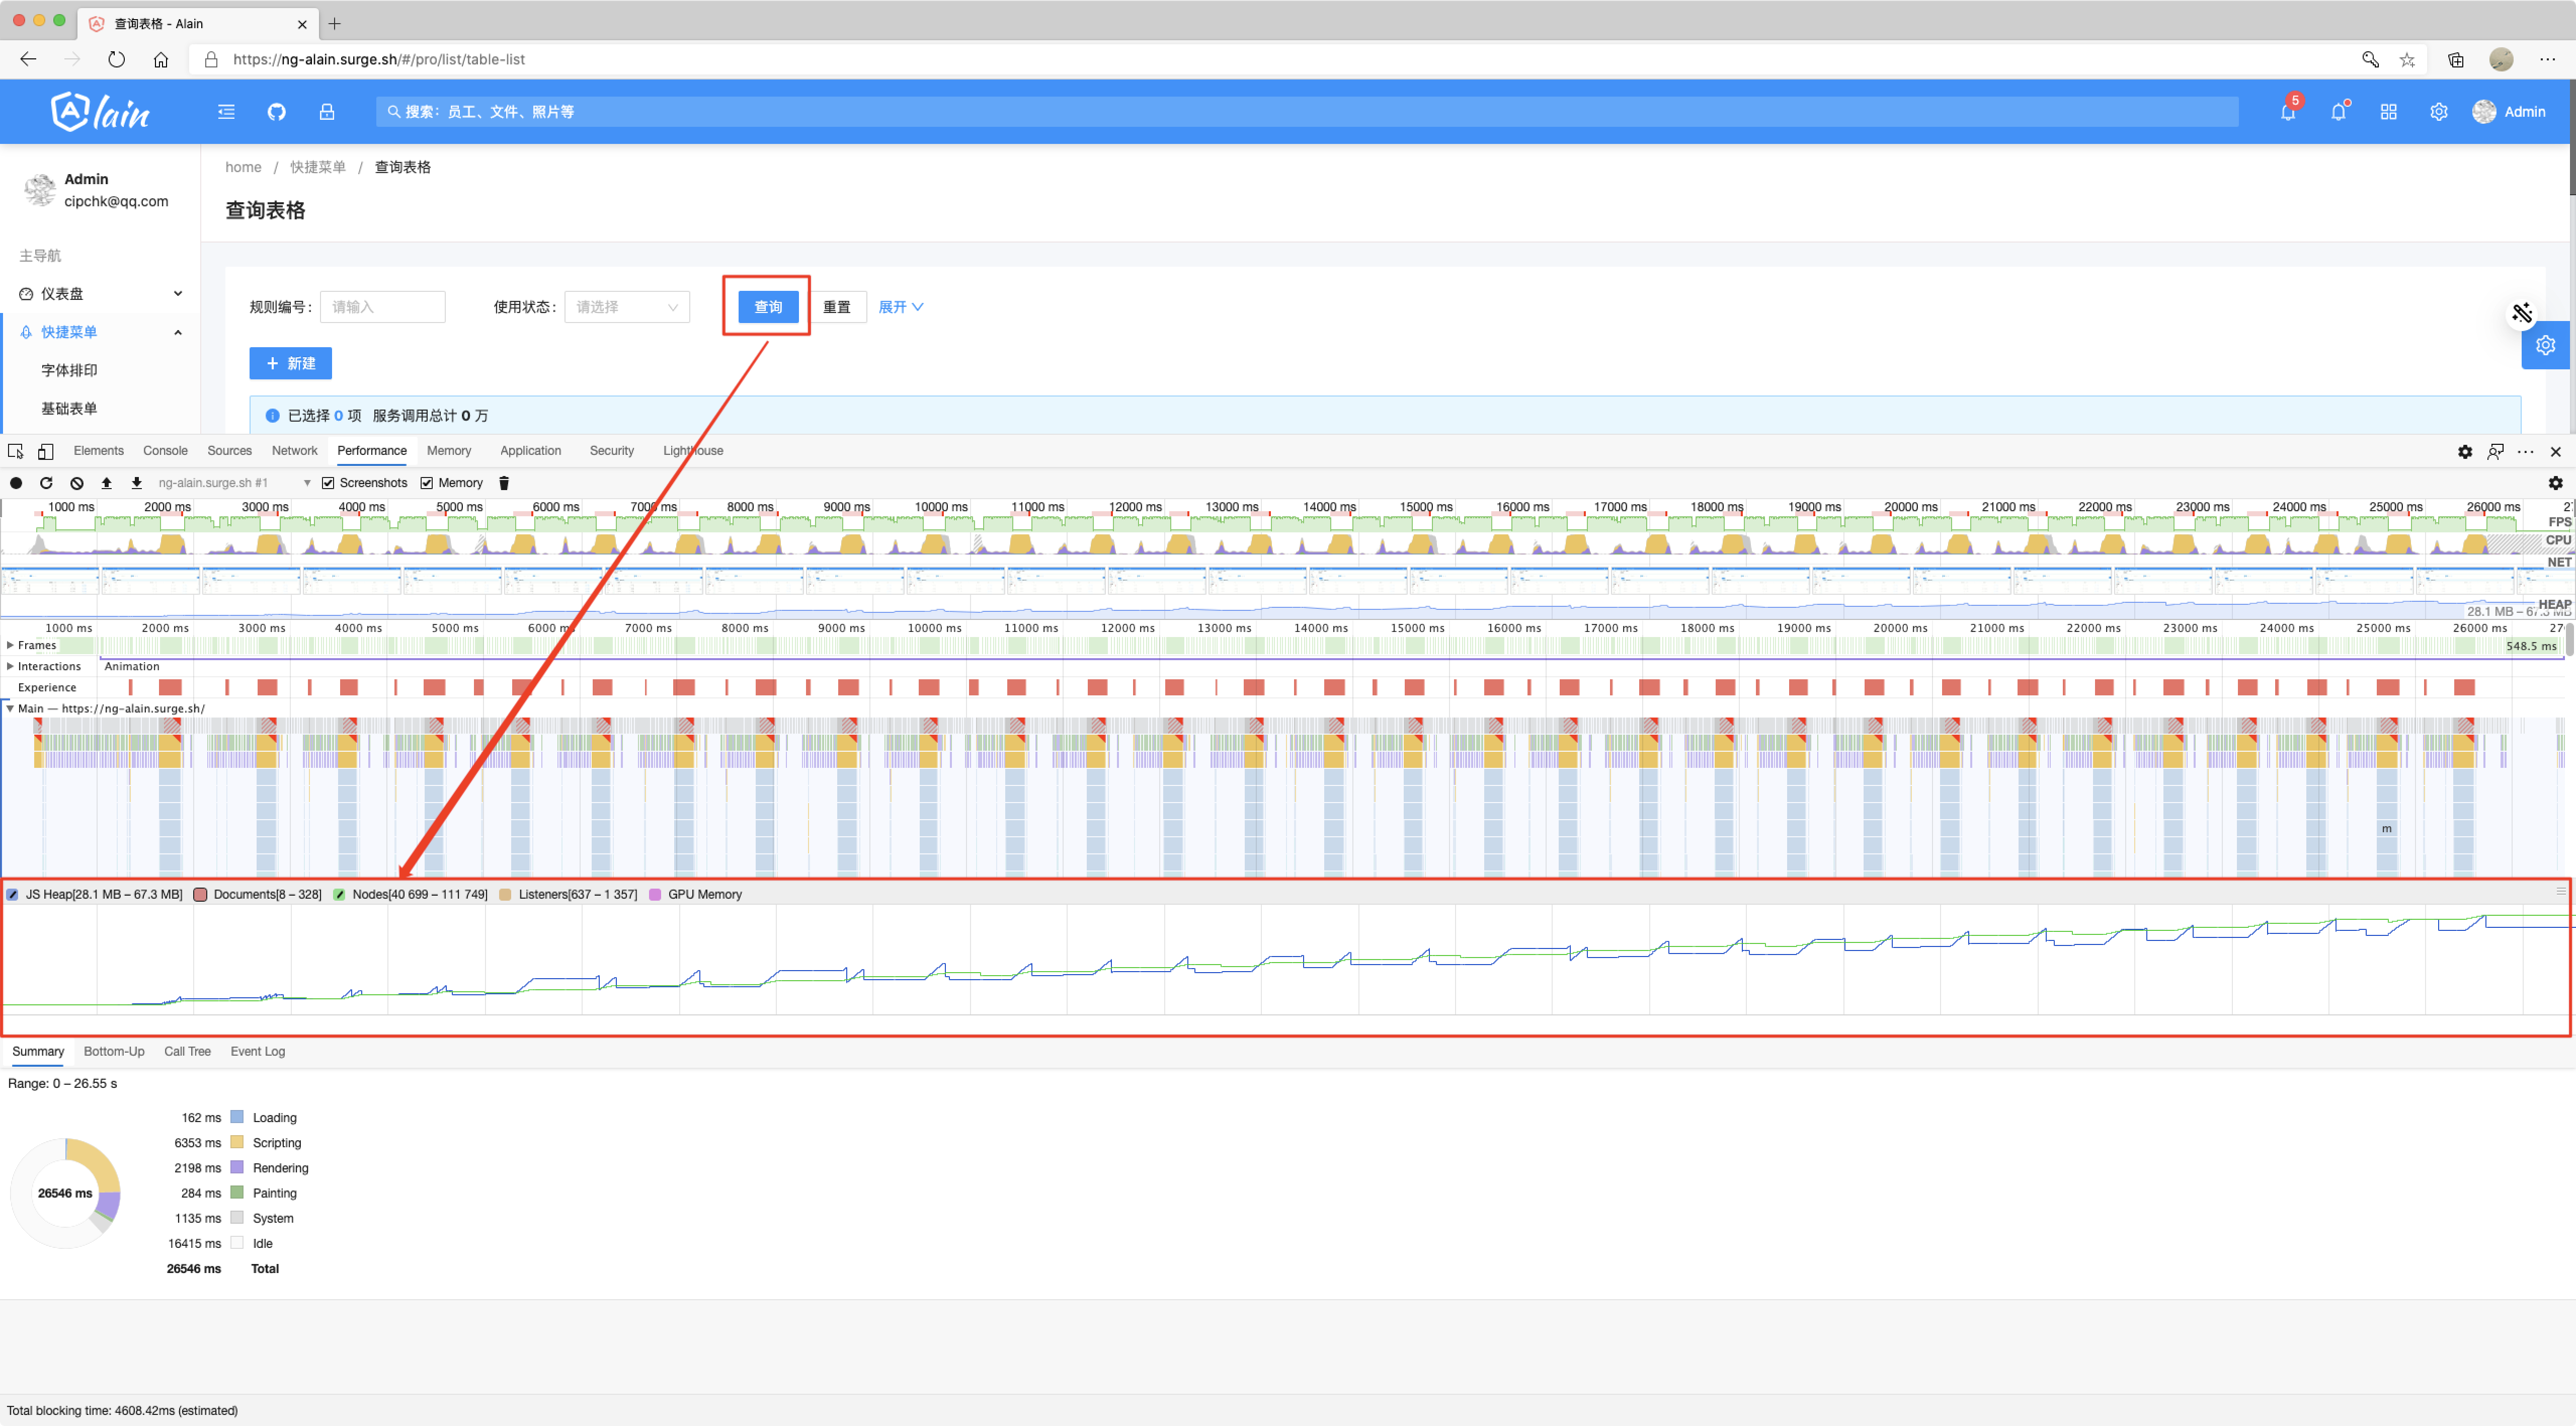Toggle the JS Heap counter checkbox
The height and width of the screenshot is (1426, 2576).
click(x=13, y=894)
